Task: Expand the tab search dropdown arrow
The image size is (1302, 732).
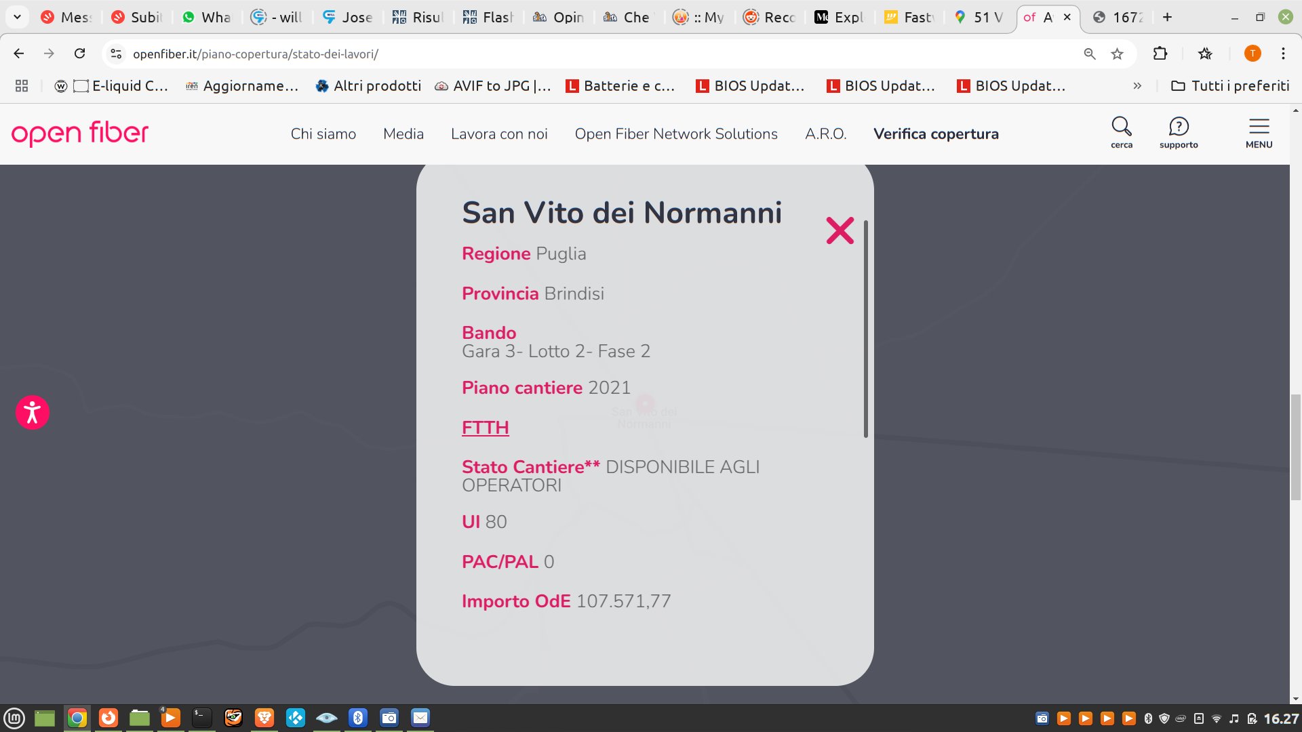Action: 18,17
